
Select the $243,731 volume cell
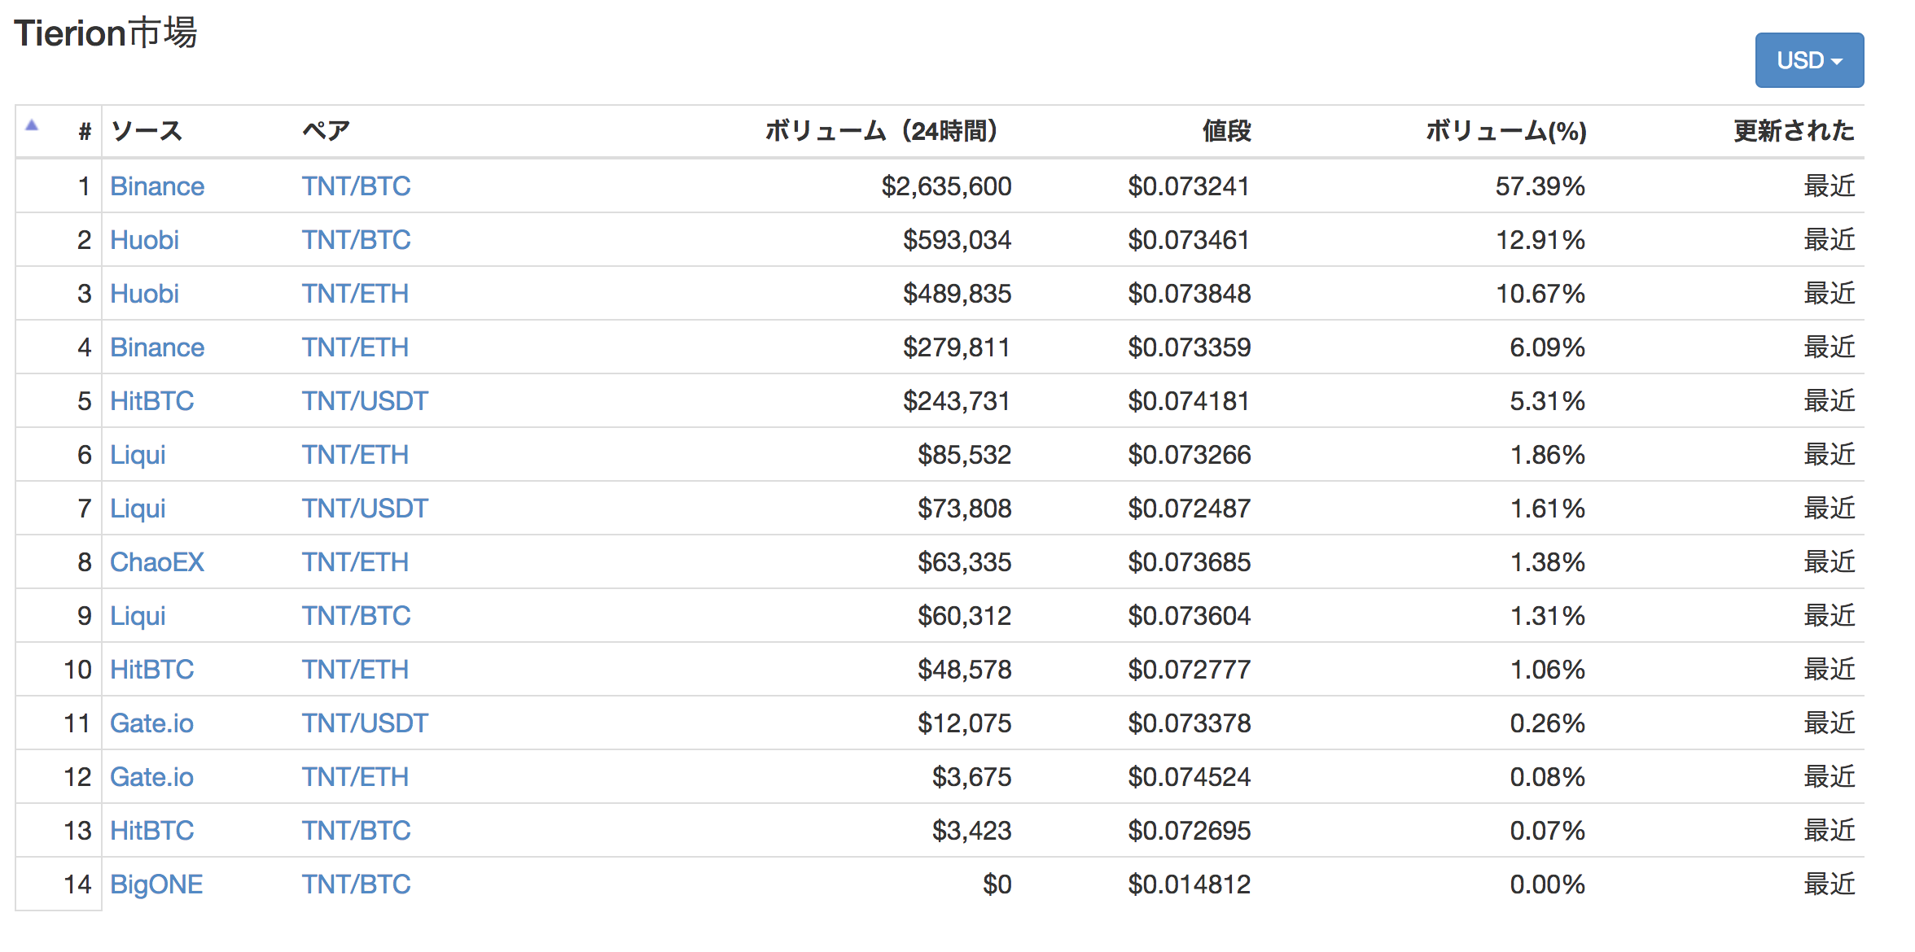tap(957, 401)
